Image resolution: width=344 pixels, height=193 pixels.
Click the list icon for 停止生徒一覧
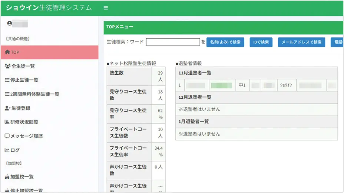7,80
